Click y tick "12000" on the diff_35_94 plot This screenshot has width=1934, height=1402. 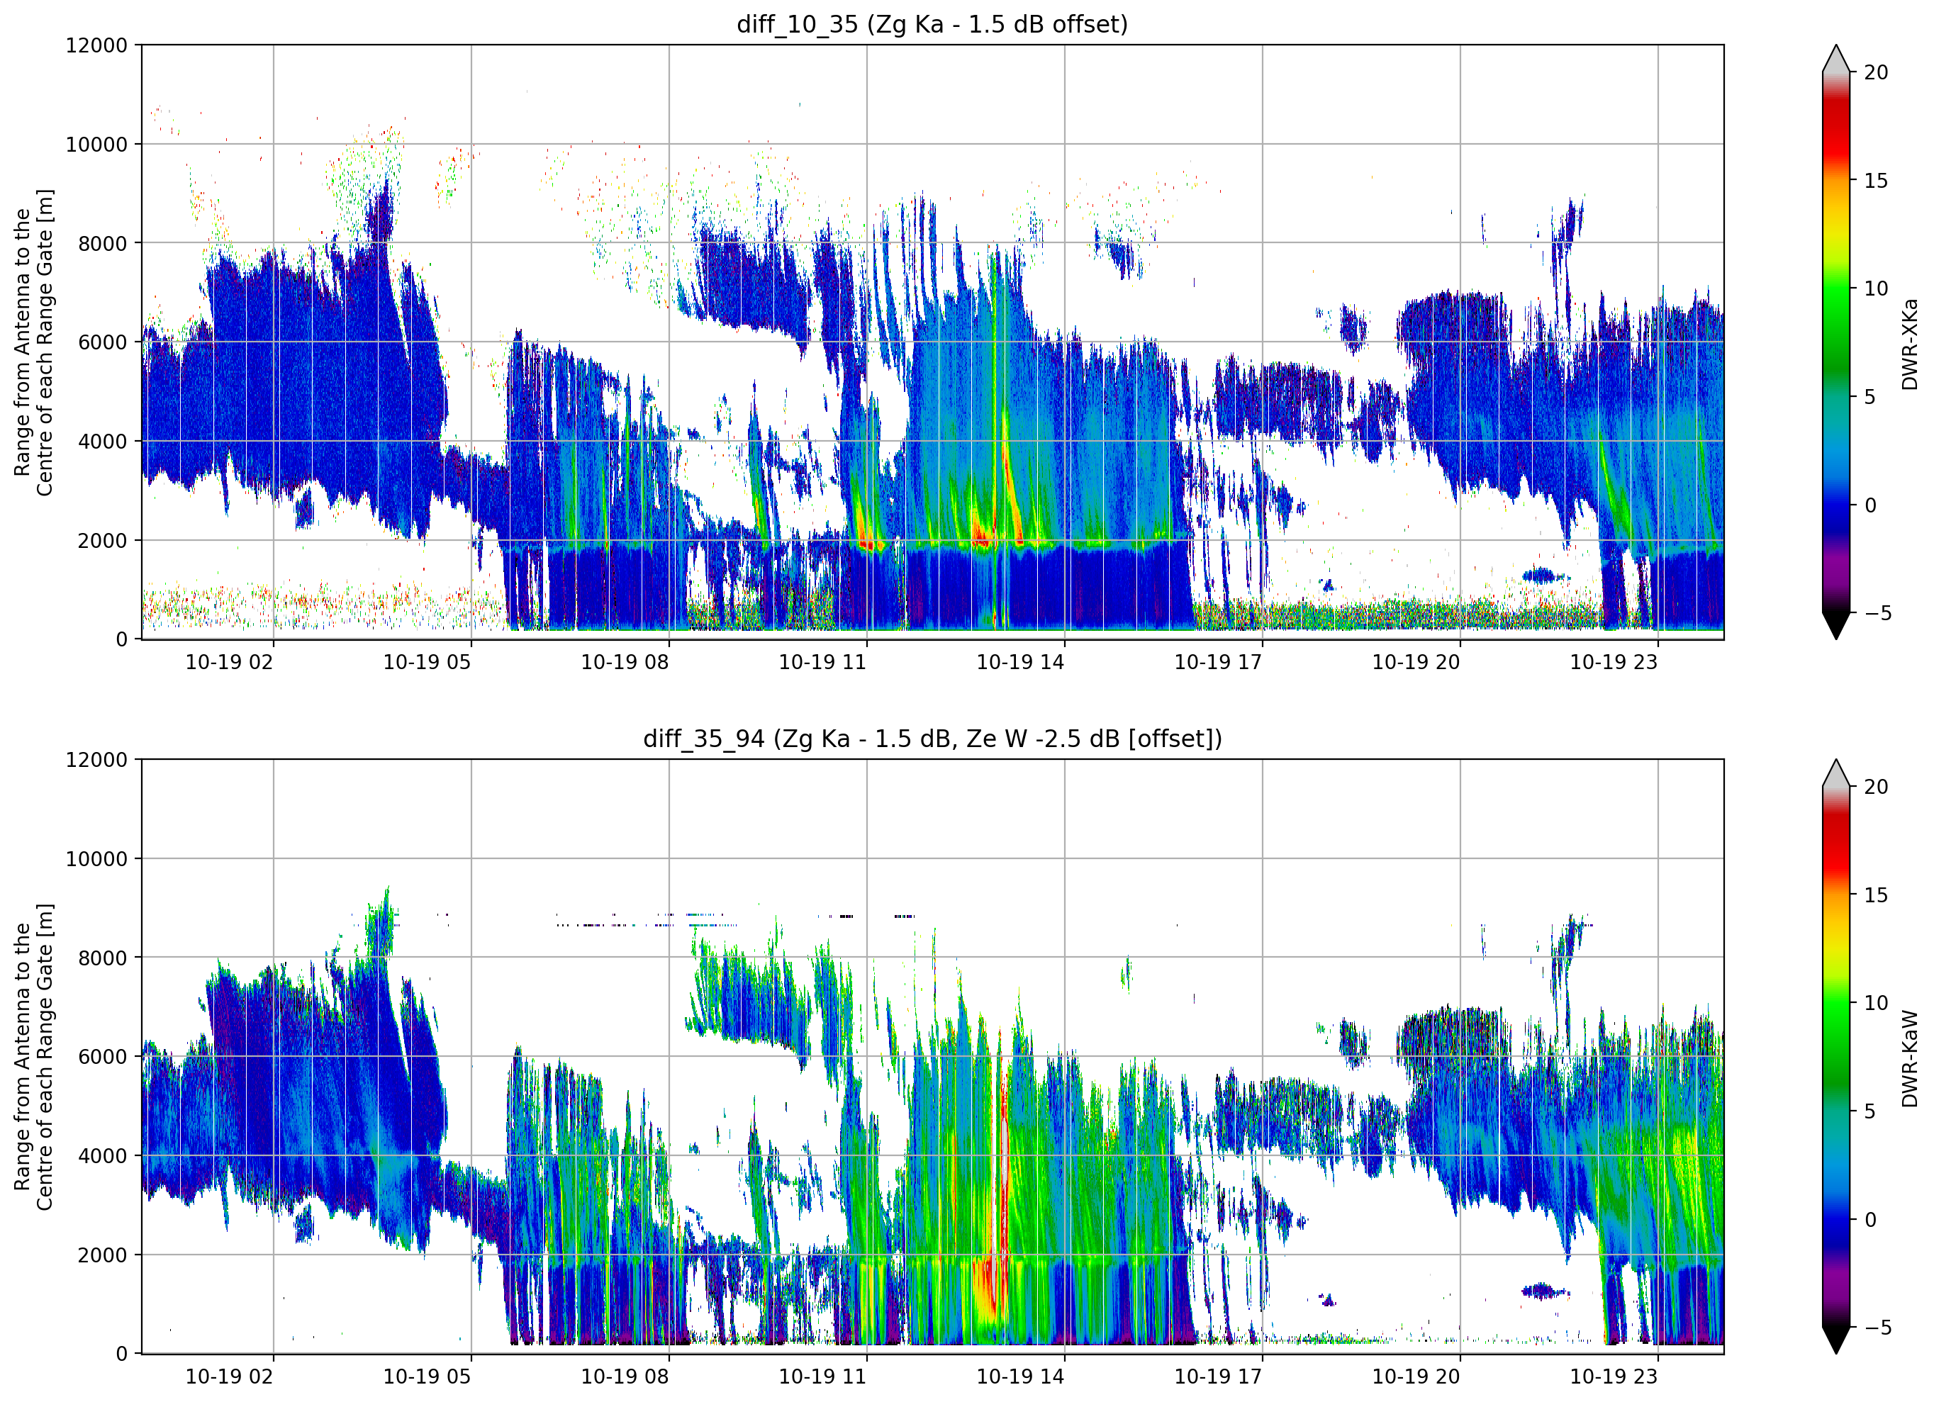[x=96, y=760]
